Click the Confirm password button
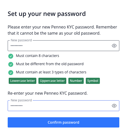This screenshot has width=127, height=137. tap(63, 122)
